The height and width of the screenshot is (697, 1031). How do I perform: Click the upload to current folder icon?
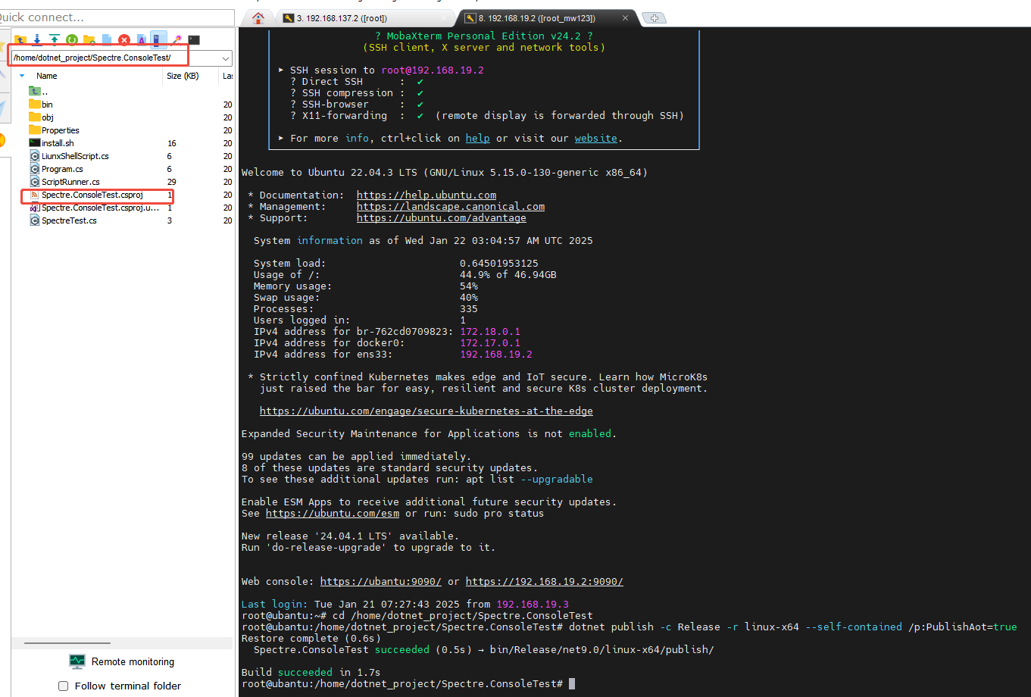click(x=55, y=40)
